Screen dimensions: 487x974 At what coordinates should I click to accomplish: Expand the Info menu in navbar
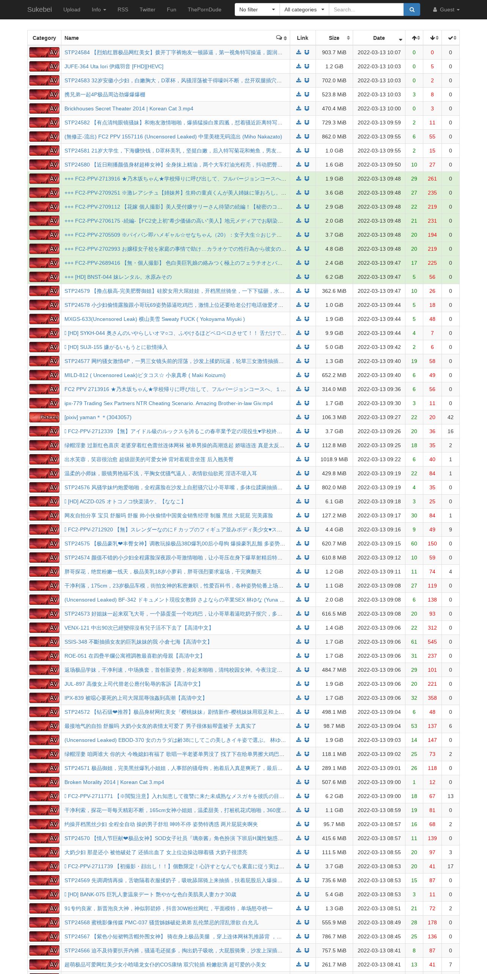99,9
